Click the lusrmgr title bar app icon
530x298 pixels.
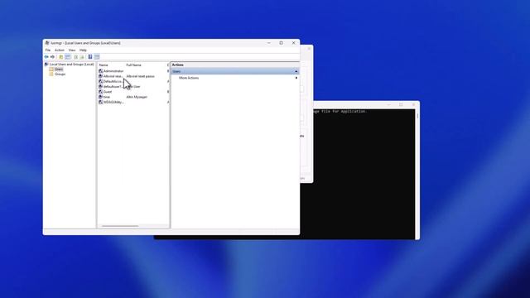(47, 43)
